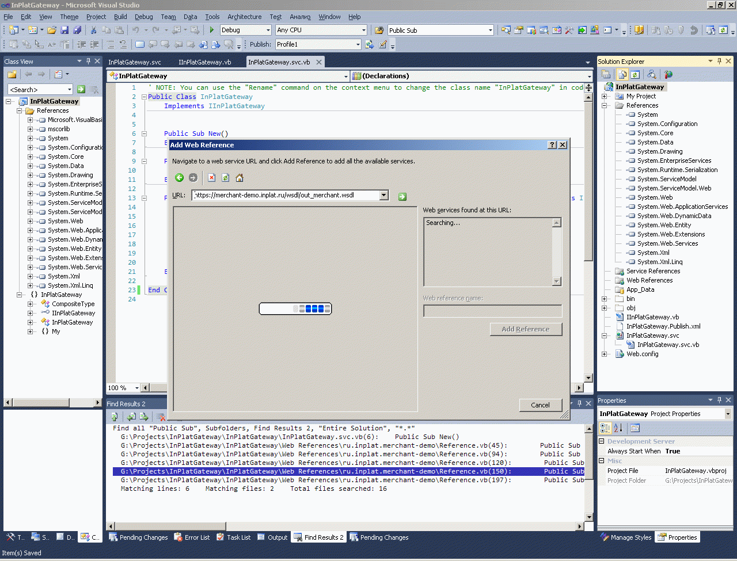Viewport: 737px width, 561px height.
Task: Click the Add Reference button
Action: pos(526,329)
